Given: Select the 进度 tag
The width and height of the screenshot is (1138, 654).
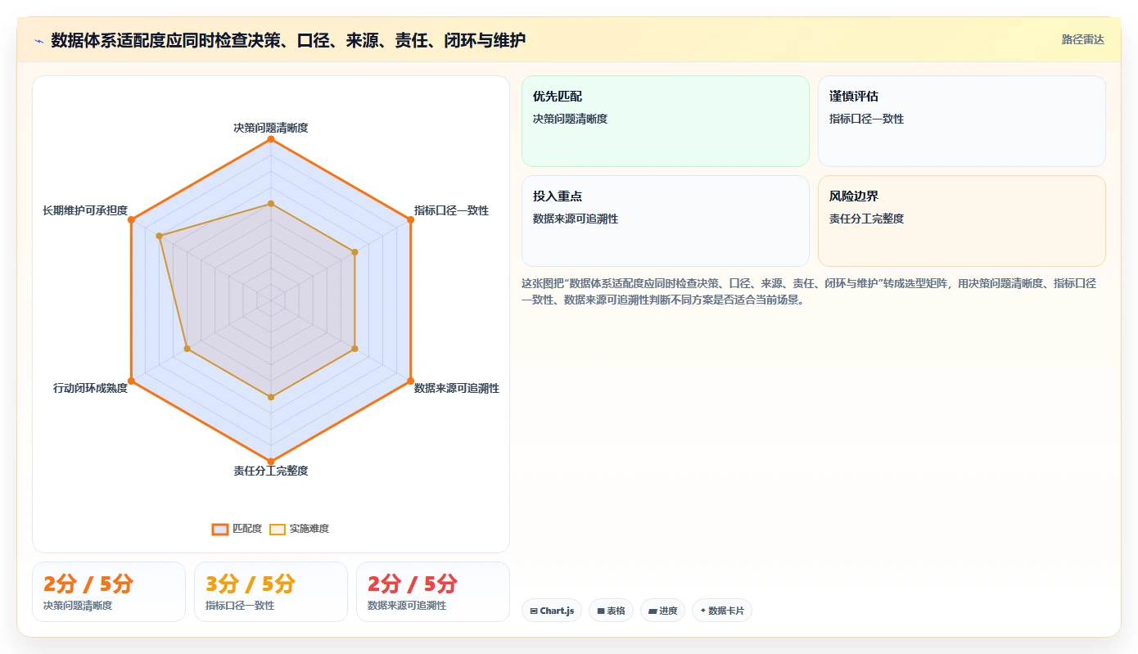Looking at the screenshot, I should [x=662, y=611].
